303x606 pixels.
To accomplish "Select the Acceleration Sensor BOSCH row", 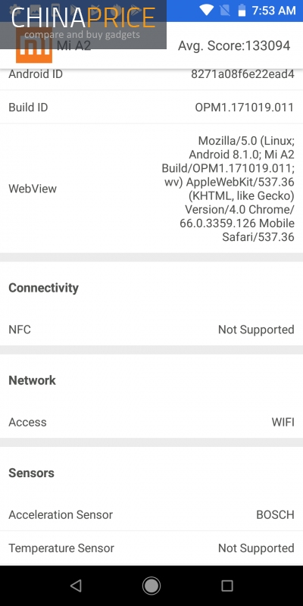I will pos(151,515).
